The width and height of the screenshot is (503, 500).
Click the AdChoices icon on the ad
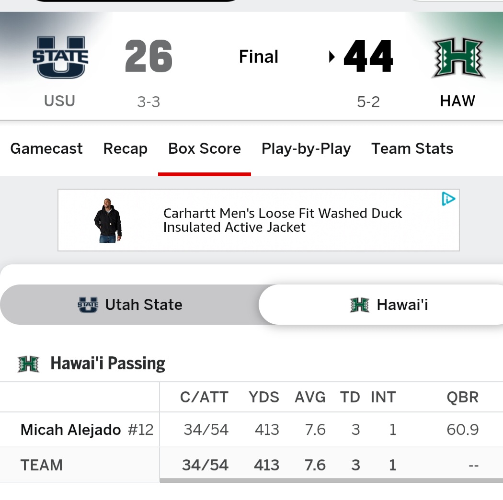pyautogui.click(x=448, y=199)
